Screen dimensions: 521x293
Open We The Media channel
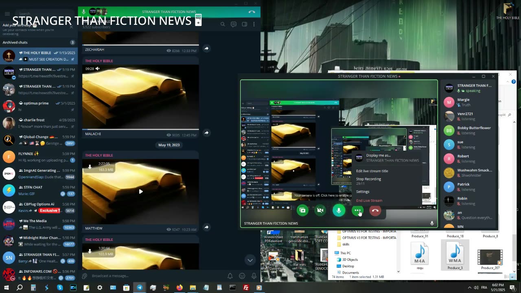[39, 224]
